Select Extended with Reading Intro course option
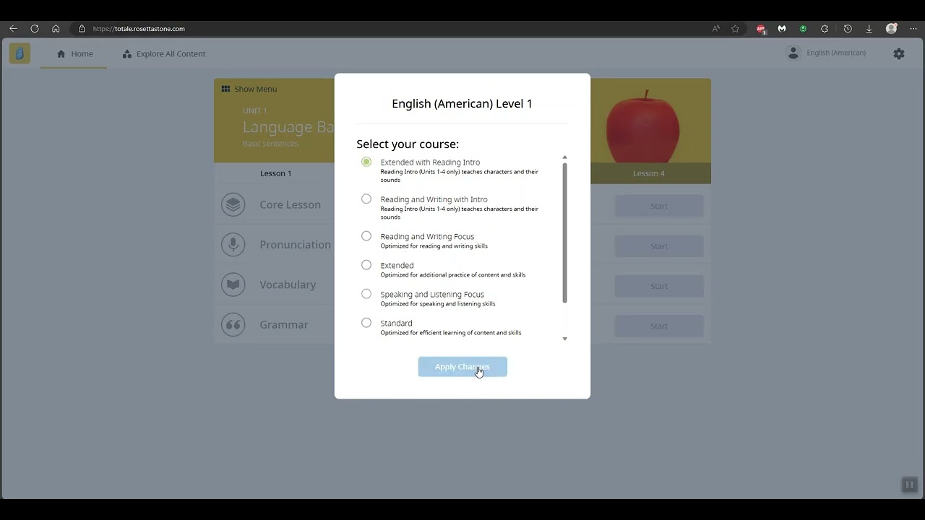This screenshot has width=925, height=520. coord(366,162)
